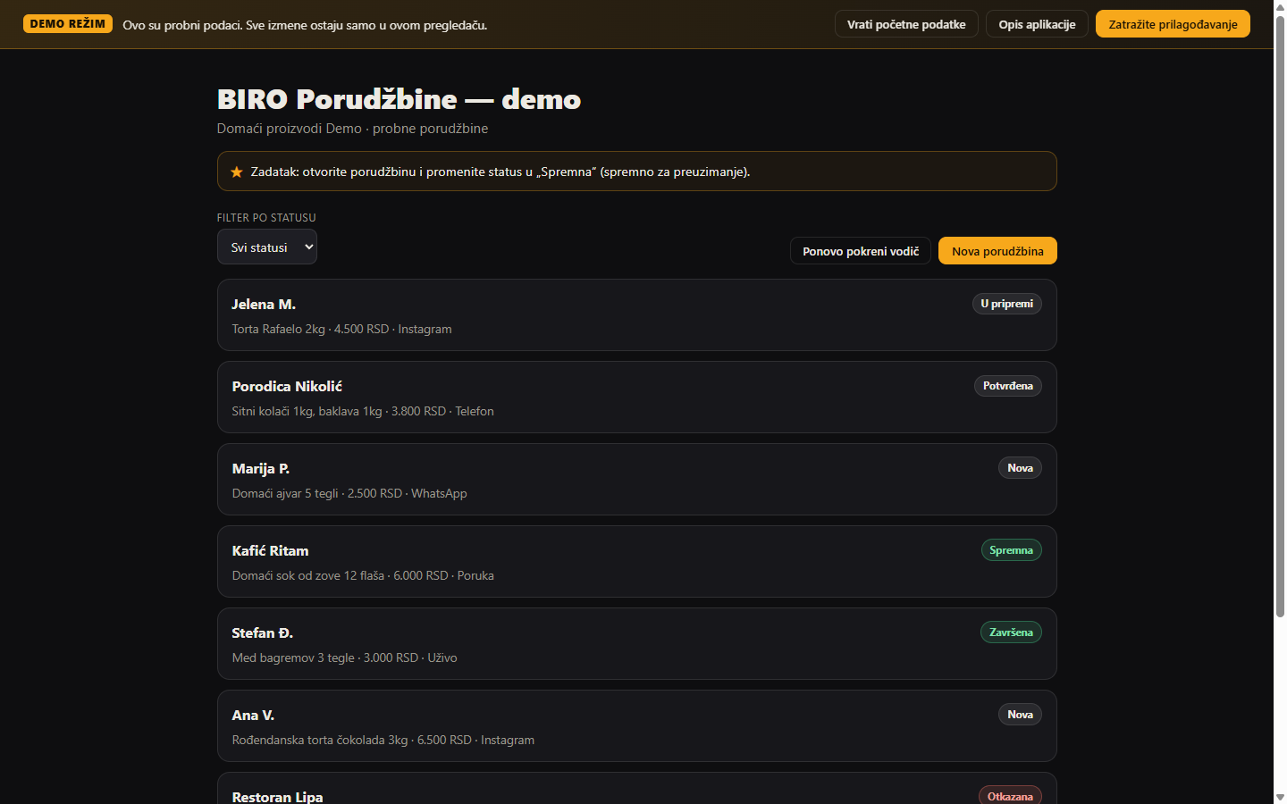Image resolution: width=1287 pixels, height=804 pixels.
Task: Click 'Zatražite prilagođavanje' button
Action: 1173,24
